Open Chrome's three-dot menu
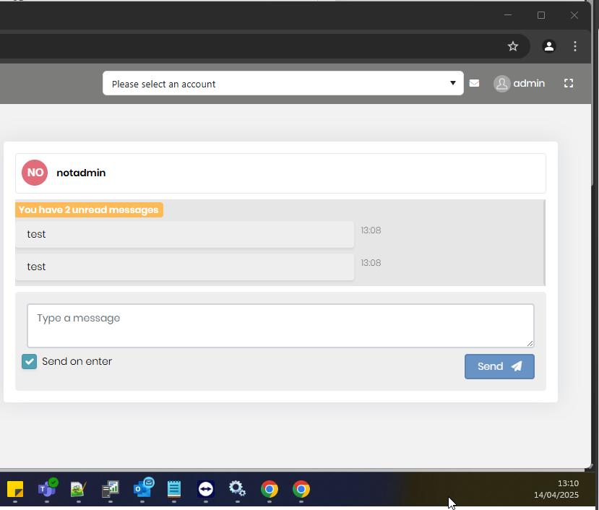599x510 pixels. tap(575, 46)
